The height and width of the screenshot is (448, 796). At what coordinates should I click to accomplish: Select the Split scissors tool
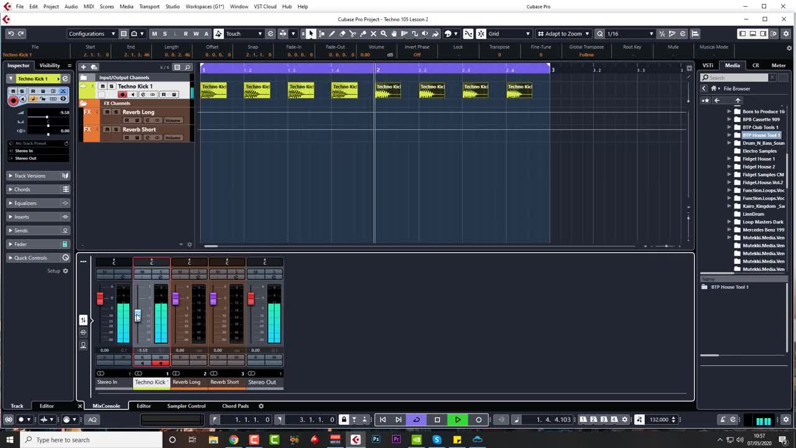coord(353,34)
